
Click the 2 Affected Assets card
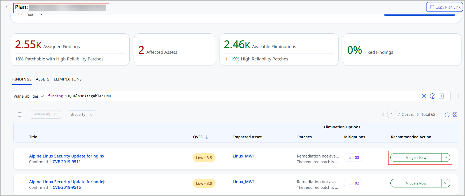175,49
